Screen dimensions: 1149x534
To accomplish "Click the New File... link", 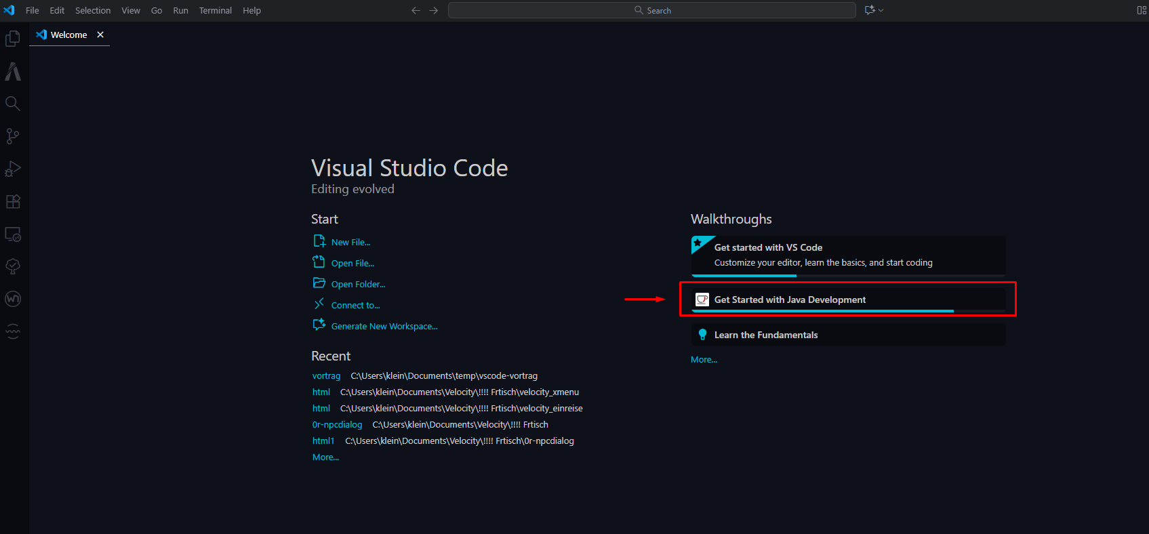I will pyautogui.click(x=350, y=242).
